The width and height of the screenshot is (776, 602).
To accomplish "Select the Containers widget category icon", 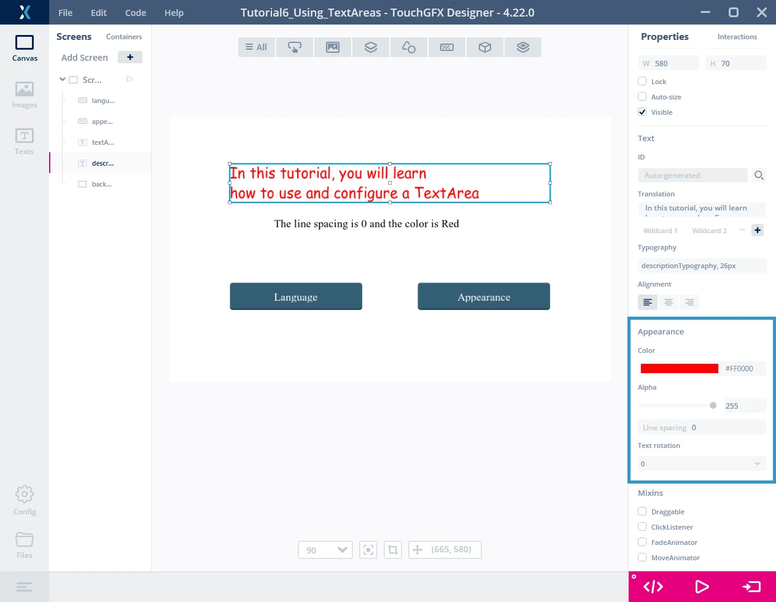I will [371, 47].
